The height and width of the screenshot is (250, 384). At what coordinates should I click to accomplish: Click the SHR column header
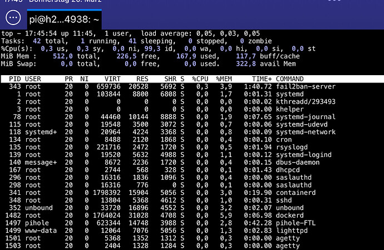[170, 79]
